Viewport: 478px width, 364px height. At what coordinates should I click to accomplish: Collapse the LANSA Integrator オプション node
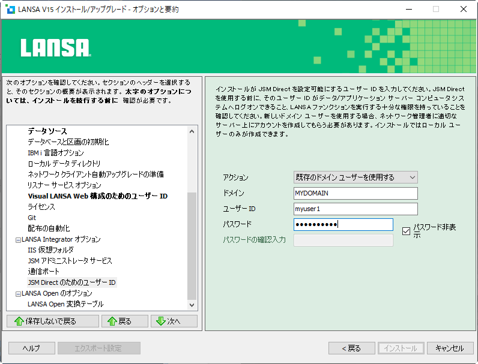tap(18, 240)
